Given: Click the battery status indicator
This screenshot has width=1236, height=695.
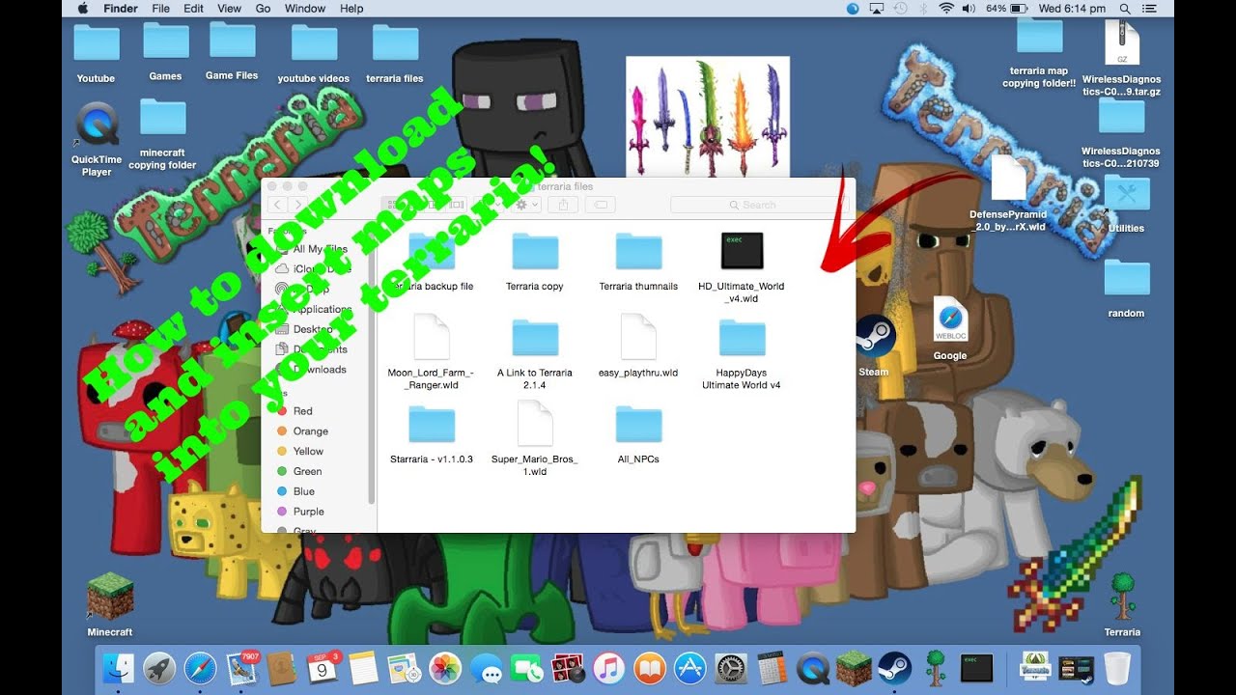Looking at the screenshot, I should 1008,9.
